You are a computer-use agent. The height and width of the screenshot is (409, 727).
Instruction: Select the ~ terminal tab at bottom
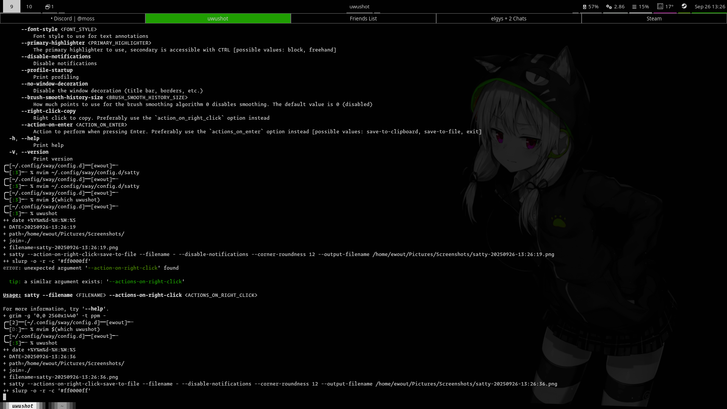pyautogui.click(x=62, y=406)
